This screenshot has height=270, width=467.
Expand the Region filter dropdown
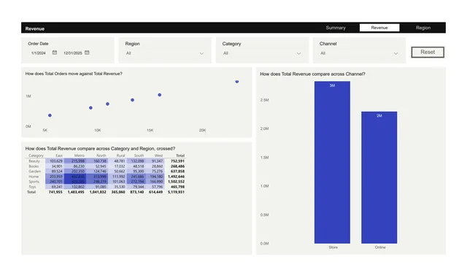click(201, 53)
